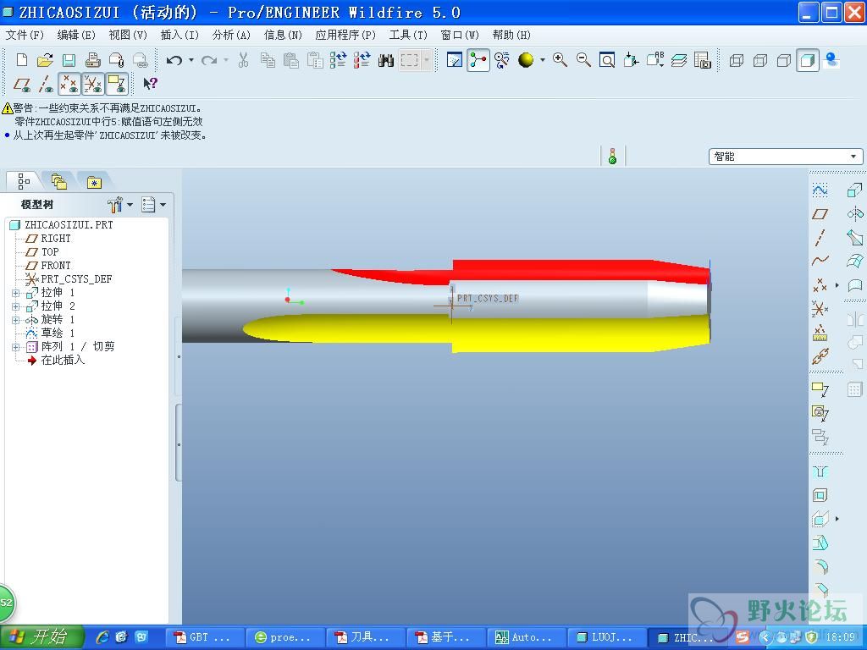The width and height of the screenshot is (867, 650).
Task: Open the view manager icon
Action: click(702, 60)
